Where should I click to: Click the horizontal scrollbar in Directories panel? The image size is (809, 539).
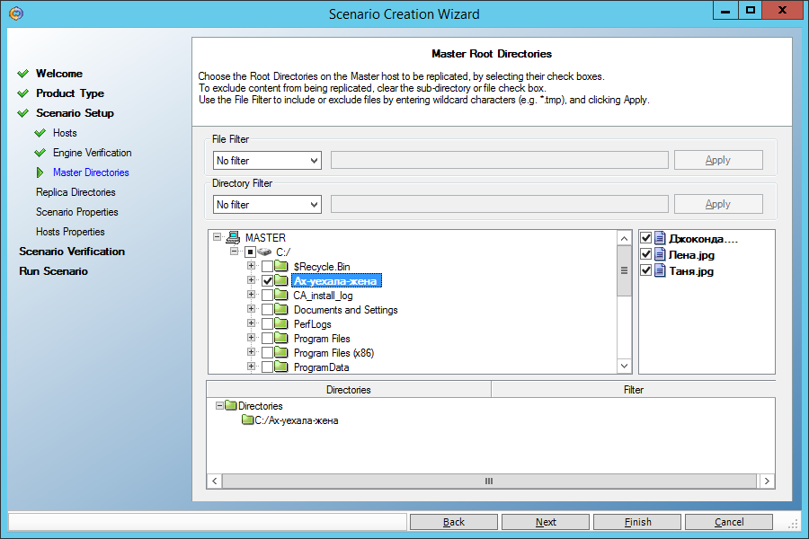tap(491, 481)
